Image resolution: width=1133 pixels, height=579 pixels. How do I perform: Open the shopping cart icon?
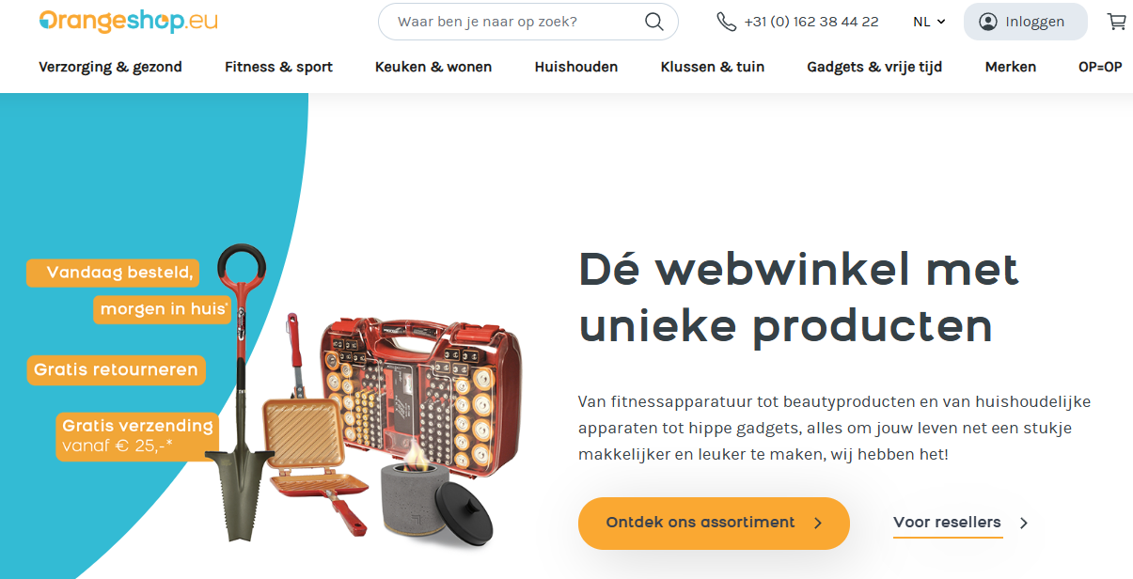click(1116, 22)
